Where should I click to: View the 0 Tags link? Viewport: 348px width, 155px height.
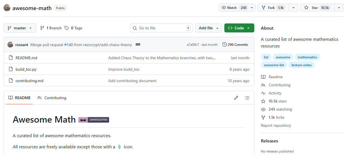pos(73,28)
